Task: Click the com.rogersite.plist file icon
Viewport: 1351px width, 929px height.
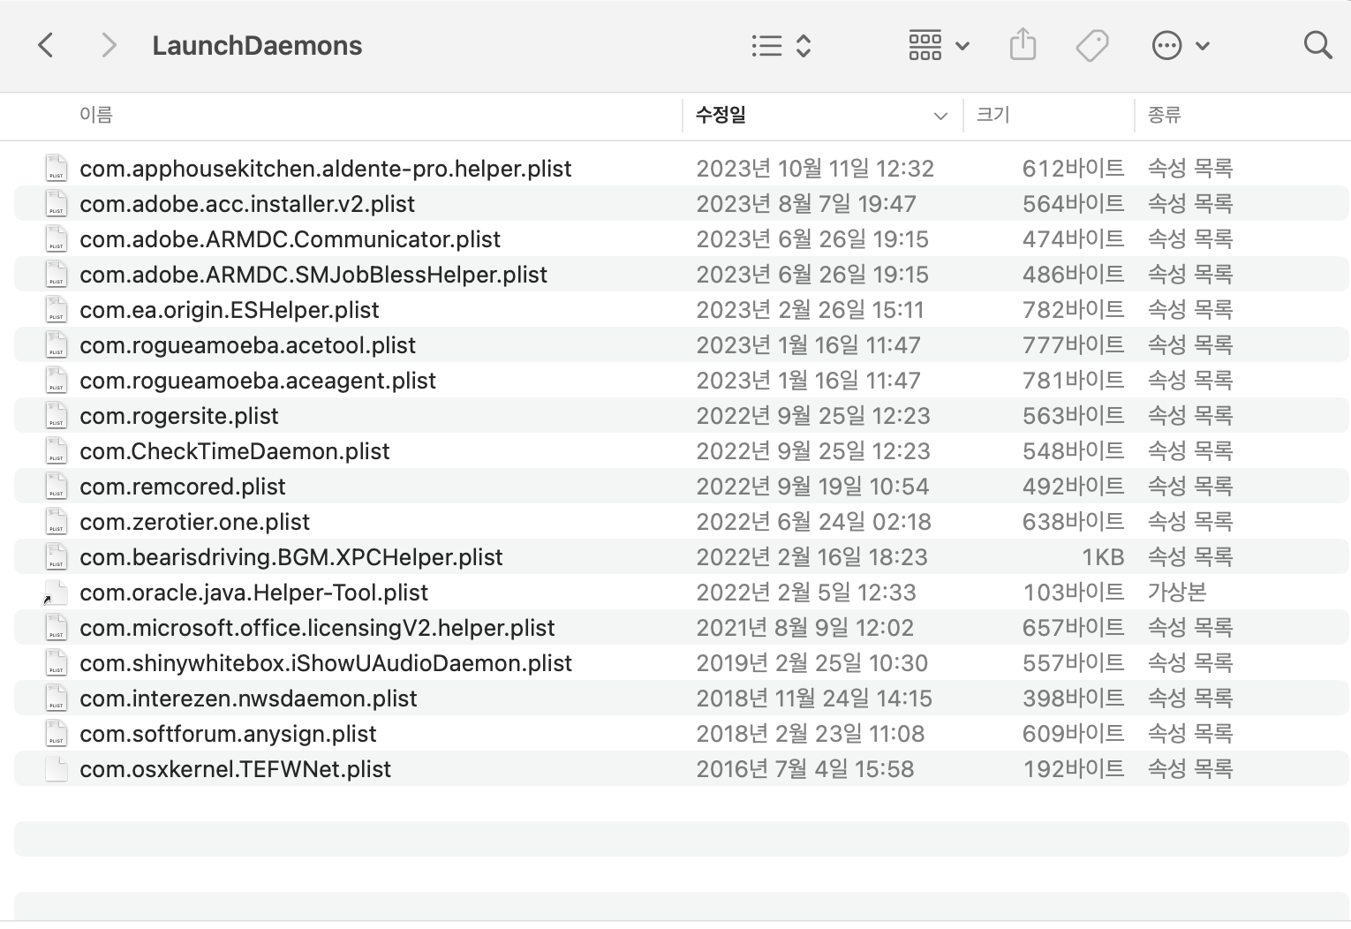Action: 57,415
